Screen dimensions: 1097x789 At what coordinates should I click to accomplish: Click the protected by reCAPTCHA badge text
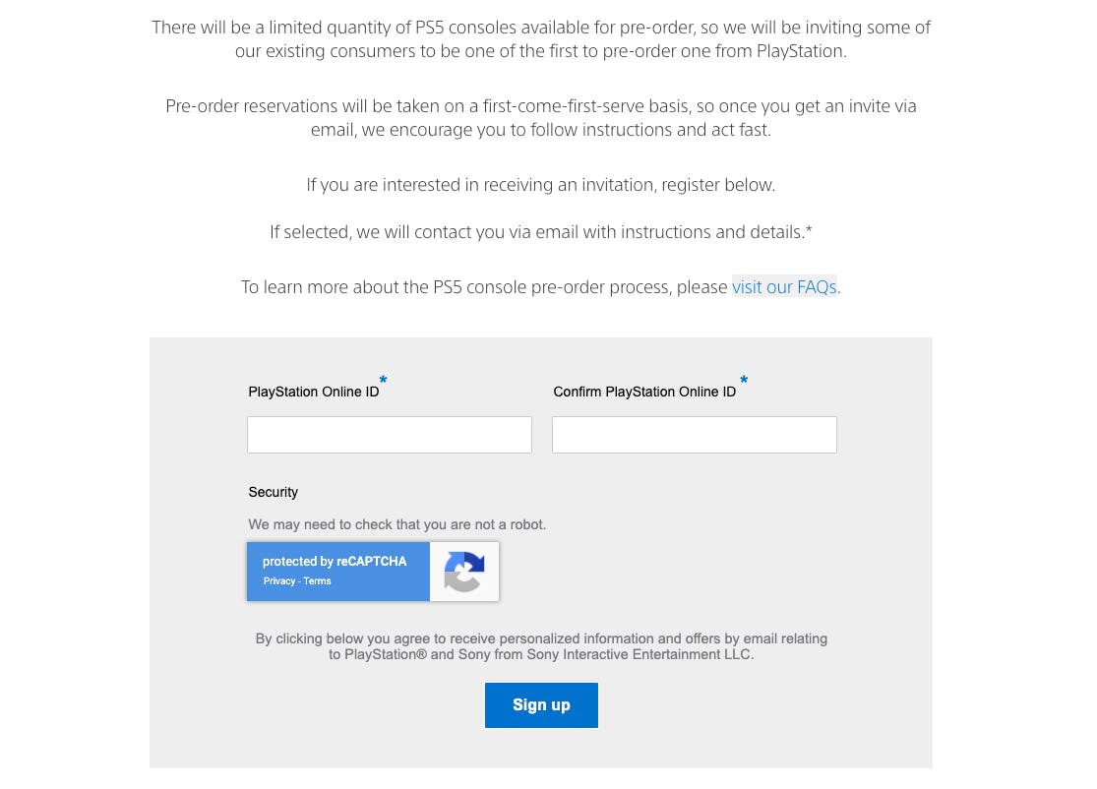(x=335, y=561)
